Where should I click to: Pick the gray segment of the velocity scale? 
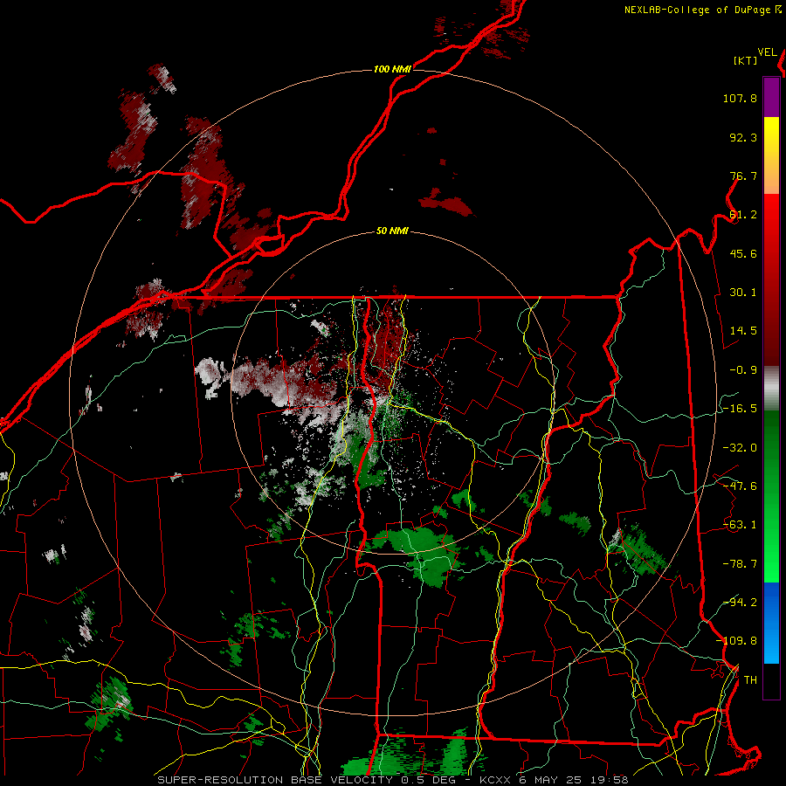(771, 389)
